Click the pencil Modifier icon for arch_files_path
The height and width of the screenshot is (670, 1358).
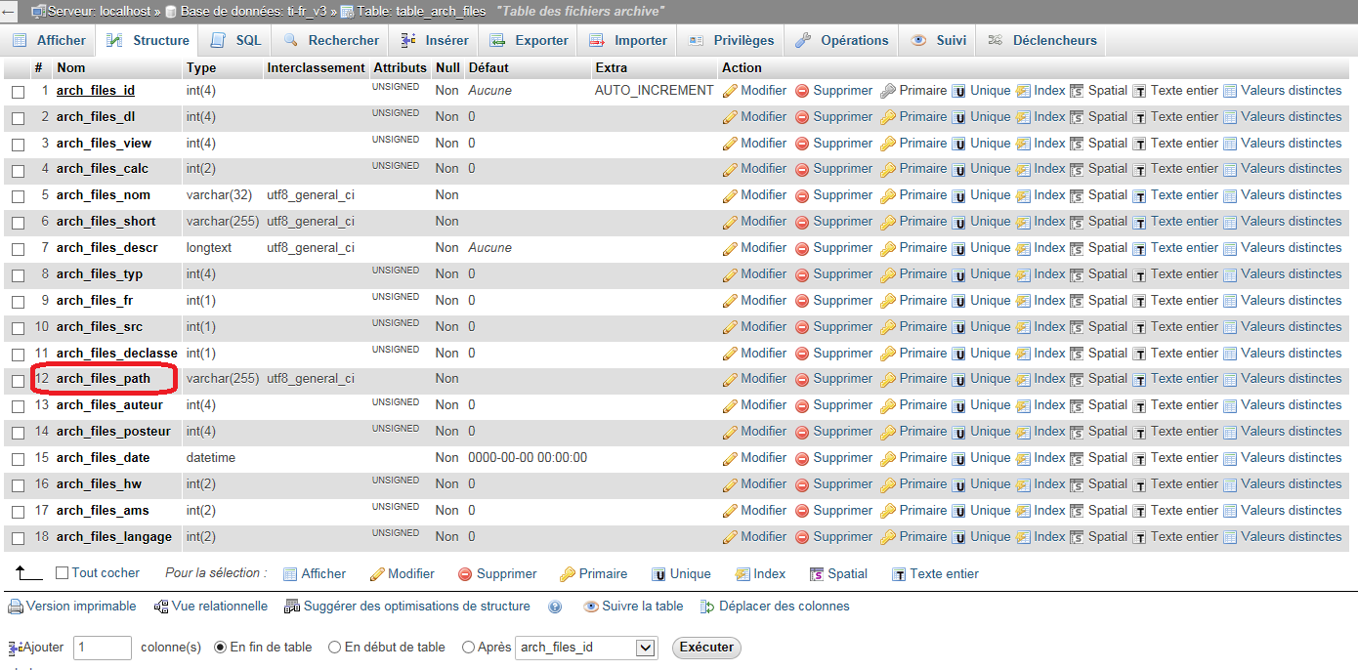click(x=730, y=379)
